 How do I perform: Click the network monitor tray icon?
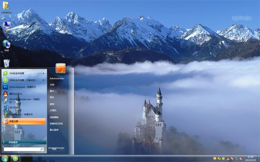click(237, 159)
